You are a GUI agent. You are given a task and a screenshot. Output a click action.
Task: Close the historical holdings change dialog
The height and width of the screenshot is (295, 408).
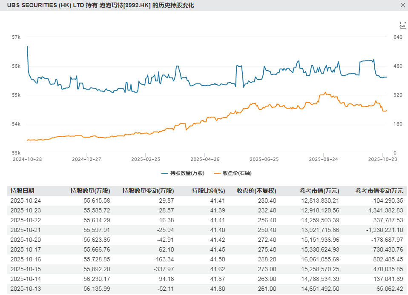pos(403,6)
